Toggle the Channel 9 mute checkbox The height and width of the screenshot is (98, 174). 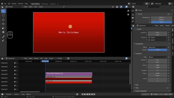(x=15, y=63)
